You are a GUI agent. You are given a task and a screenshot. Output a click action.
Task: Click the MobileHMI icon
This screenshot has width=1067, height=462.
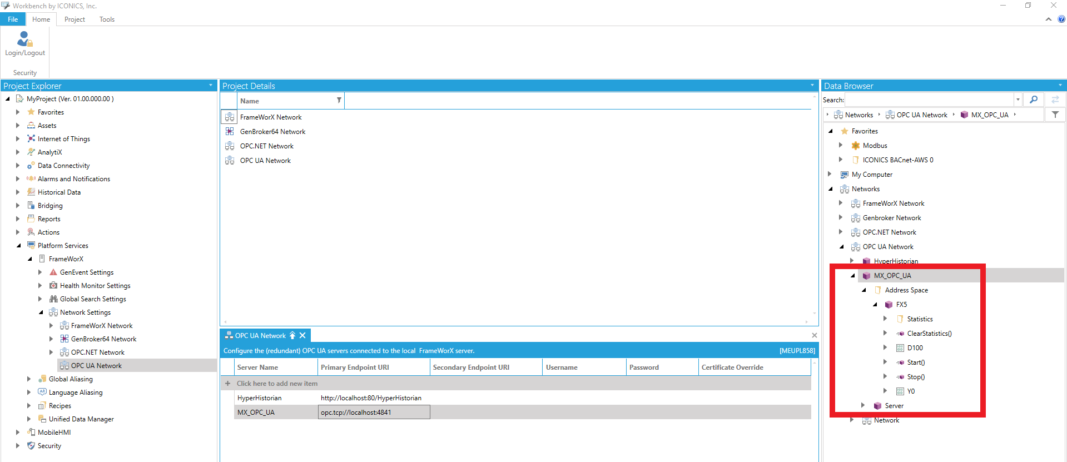(x=31, y=433)
